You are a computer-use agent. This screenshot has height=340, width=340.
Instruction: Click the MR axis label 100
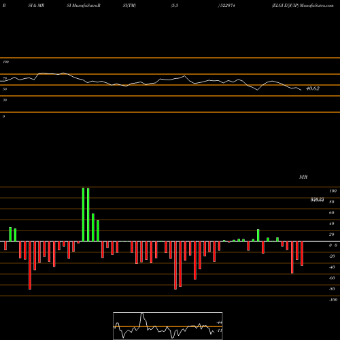tap(333, 191)
